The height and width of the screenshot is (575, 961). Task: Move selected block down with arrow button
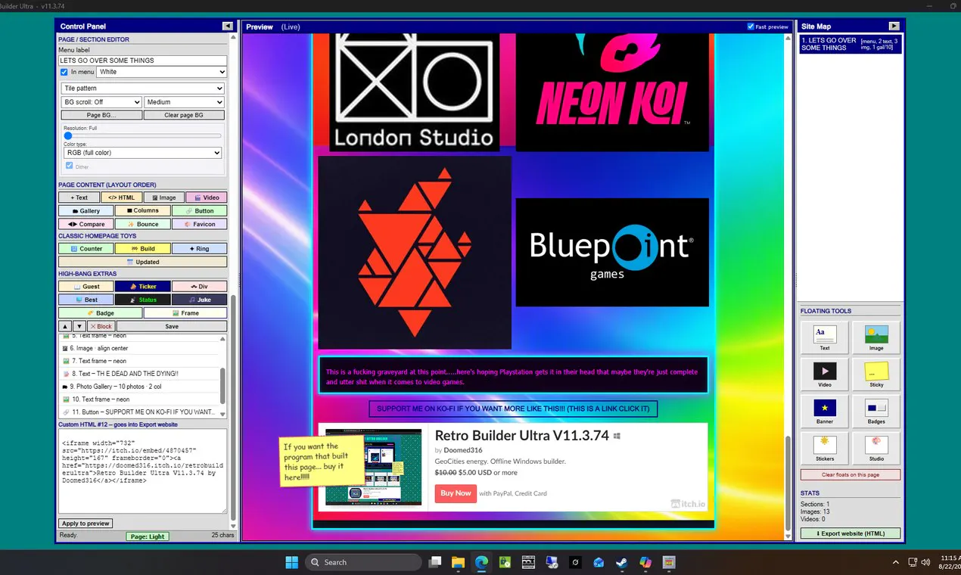(79, 326)
